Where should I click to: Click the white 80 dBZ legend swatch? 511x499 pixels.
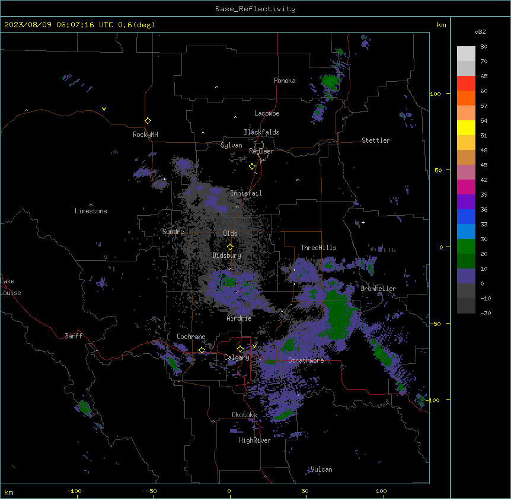[x=466, y=53]
